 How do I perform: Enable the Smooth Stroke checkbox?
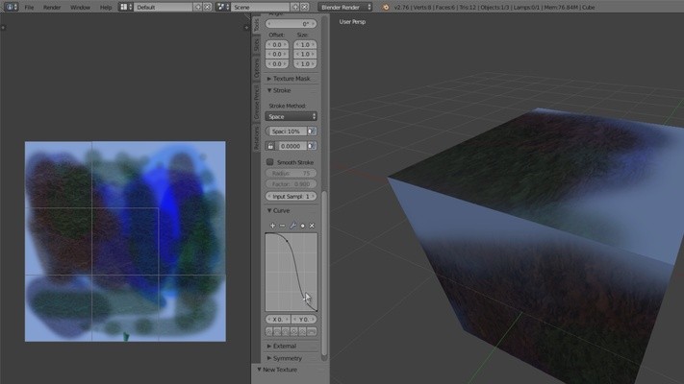coord(270,162)
